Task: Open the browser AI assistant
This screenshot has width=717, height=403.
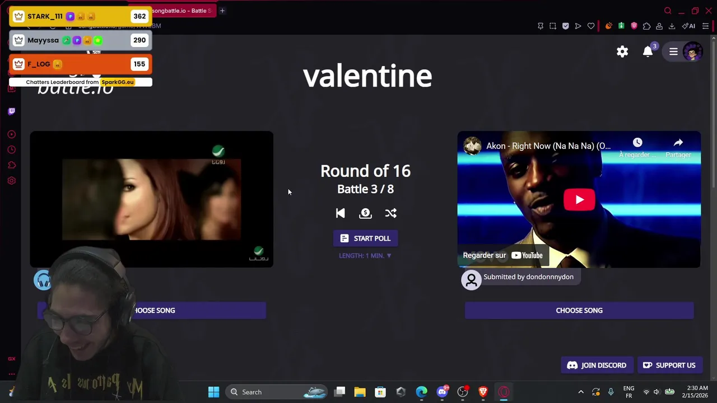Action: click(x=688, y=26)
